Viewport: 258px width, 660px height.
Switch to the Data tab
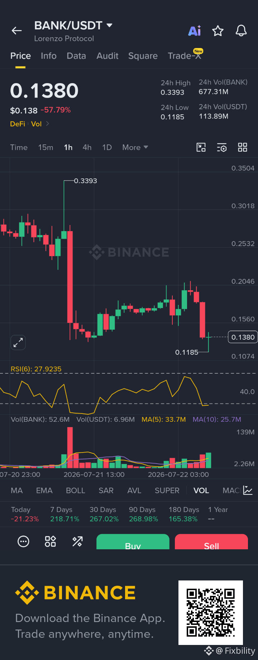(76, 56)
